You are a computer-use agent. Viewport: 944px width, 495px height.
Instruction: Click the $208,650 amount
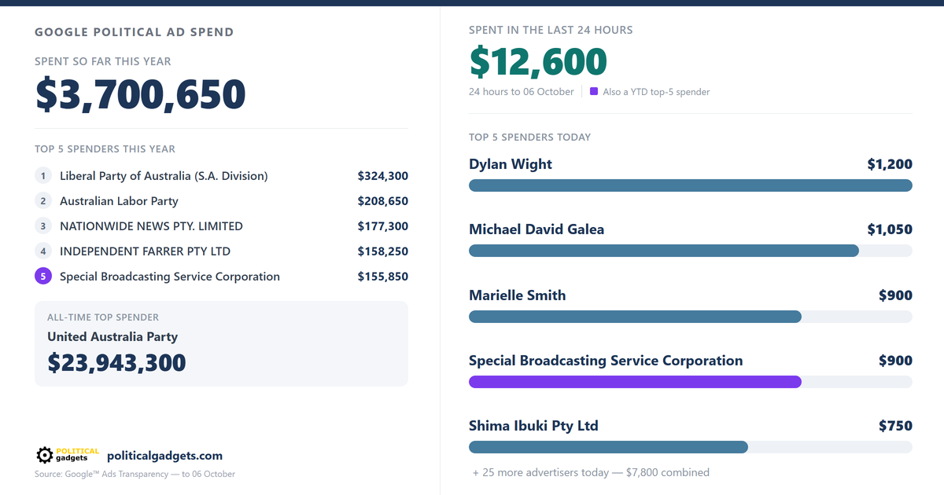click(x=383, y=201)
